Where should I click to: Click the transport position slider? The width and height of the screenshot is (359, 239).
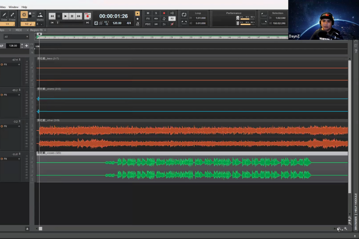(70, 23)
